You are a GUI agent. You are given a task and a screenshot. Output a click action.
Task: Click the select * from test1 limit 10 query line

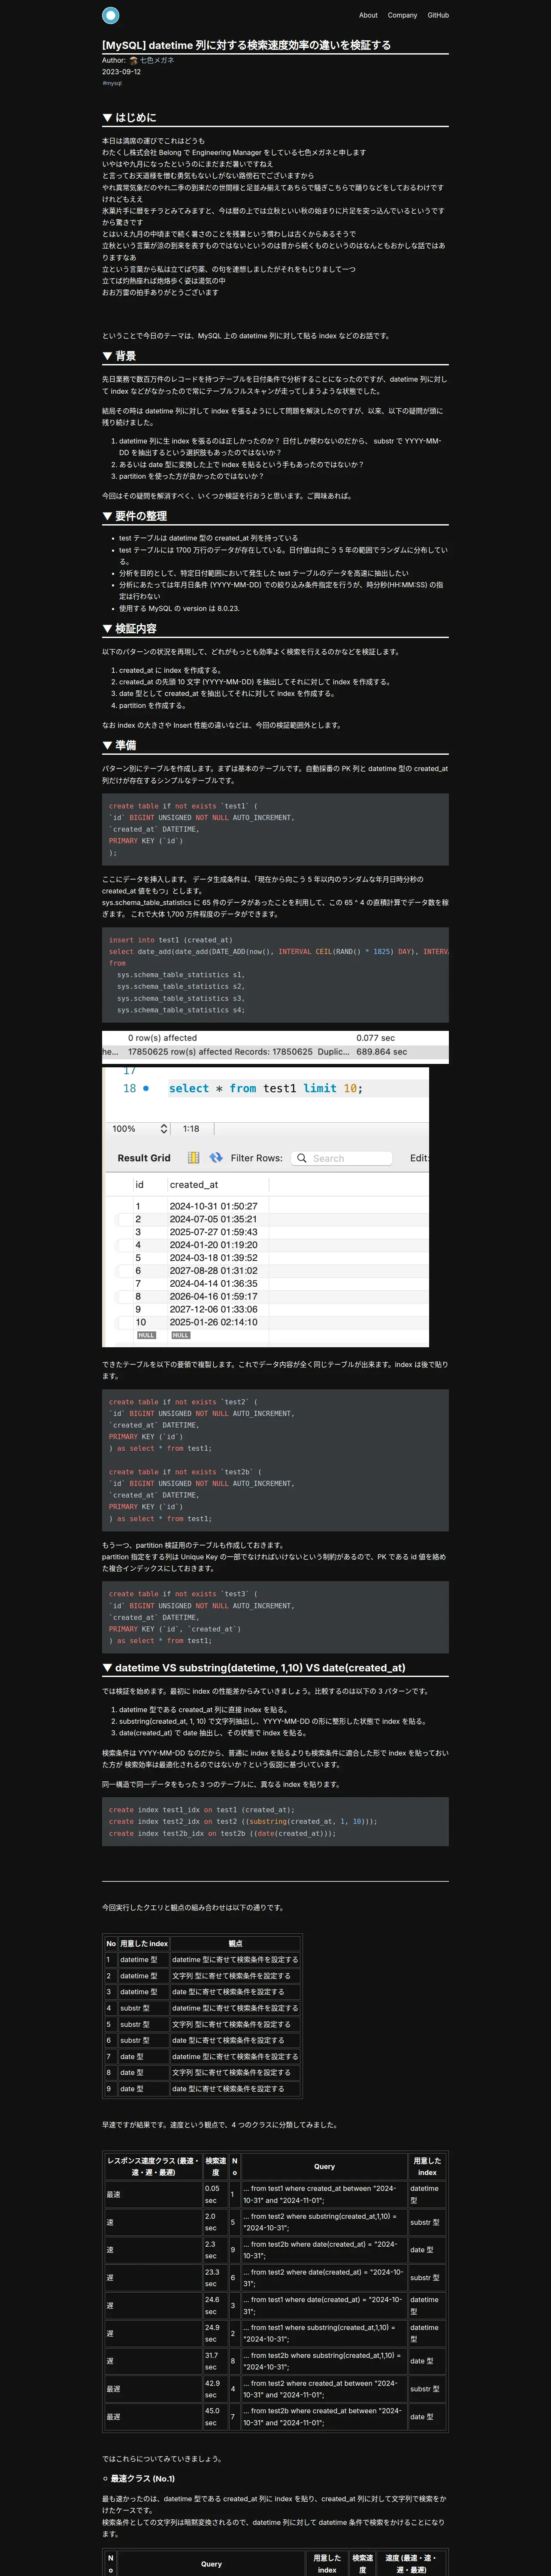[x=266, y=1088]
